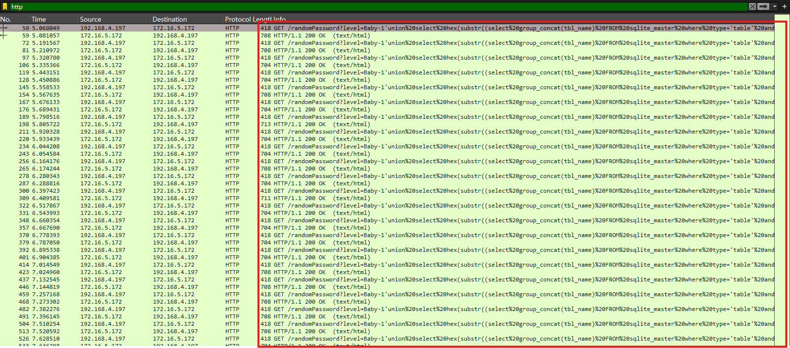
Task: Select packet 526 at time 7.628510
Action: tap(387, 339)
